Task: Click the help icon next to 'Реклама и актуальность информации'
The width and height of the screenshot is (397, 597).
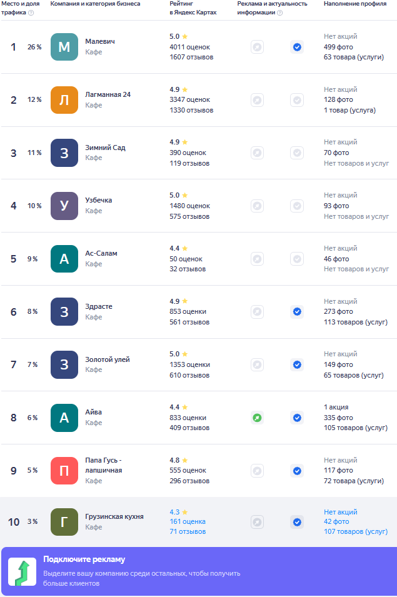Action: (x=279, y=13)
